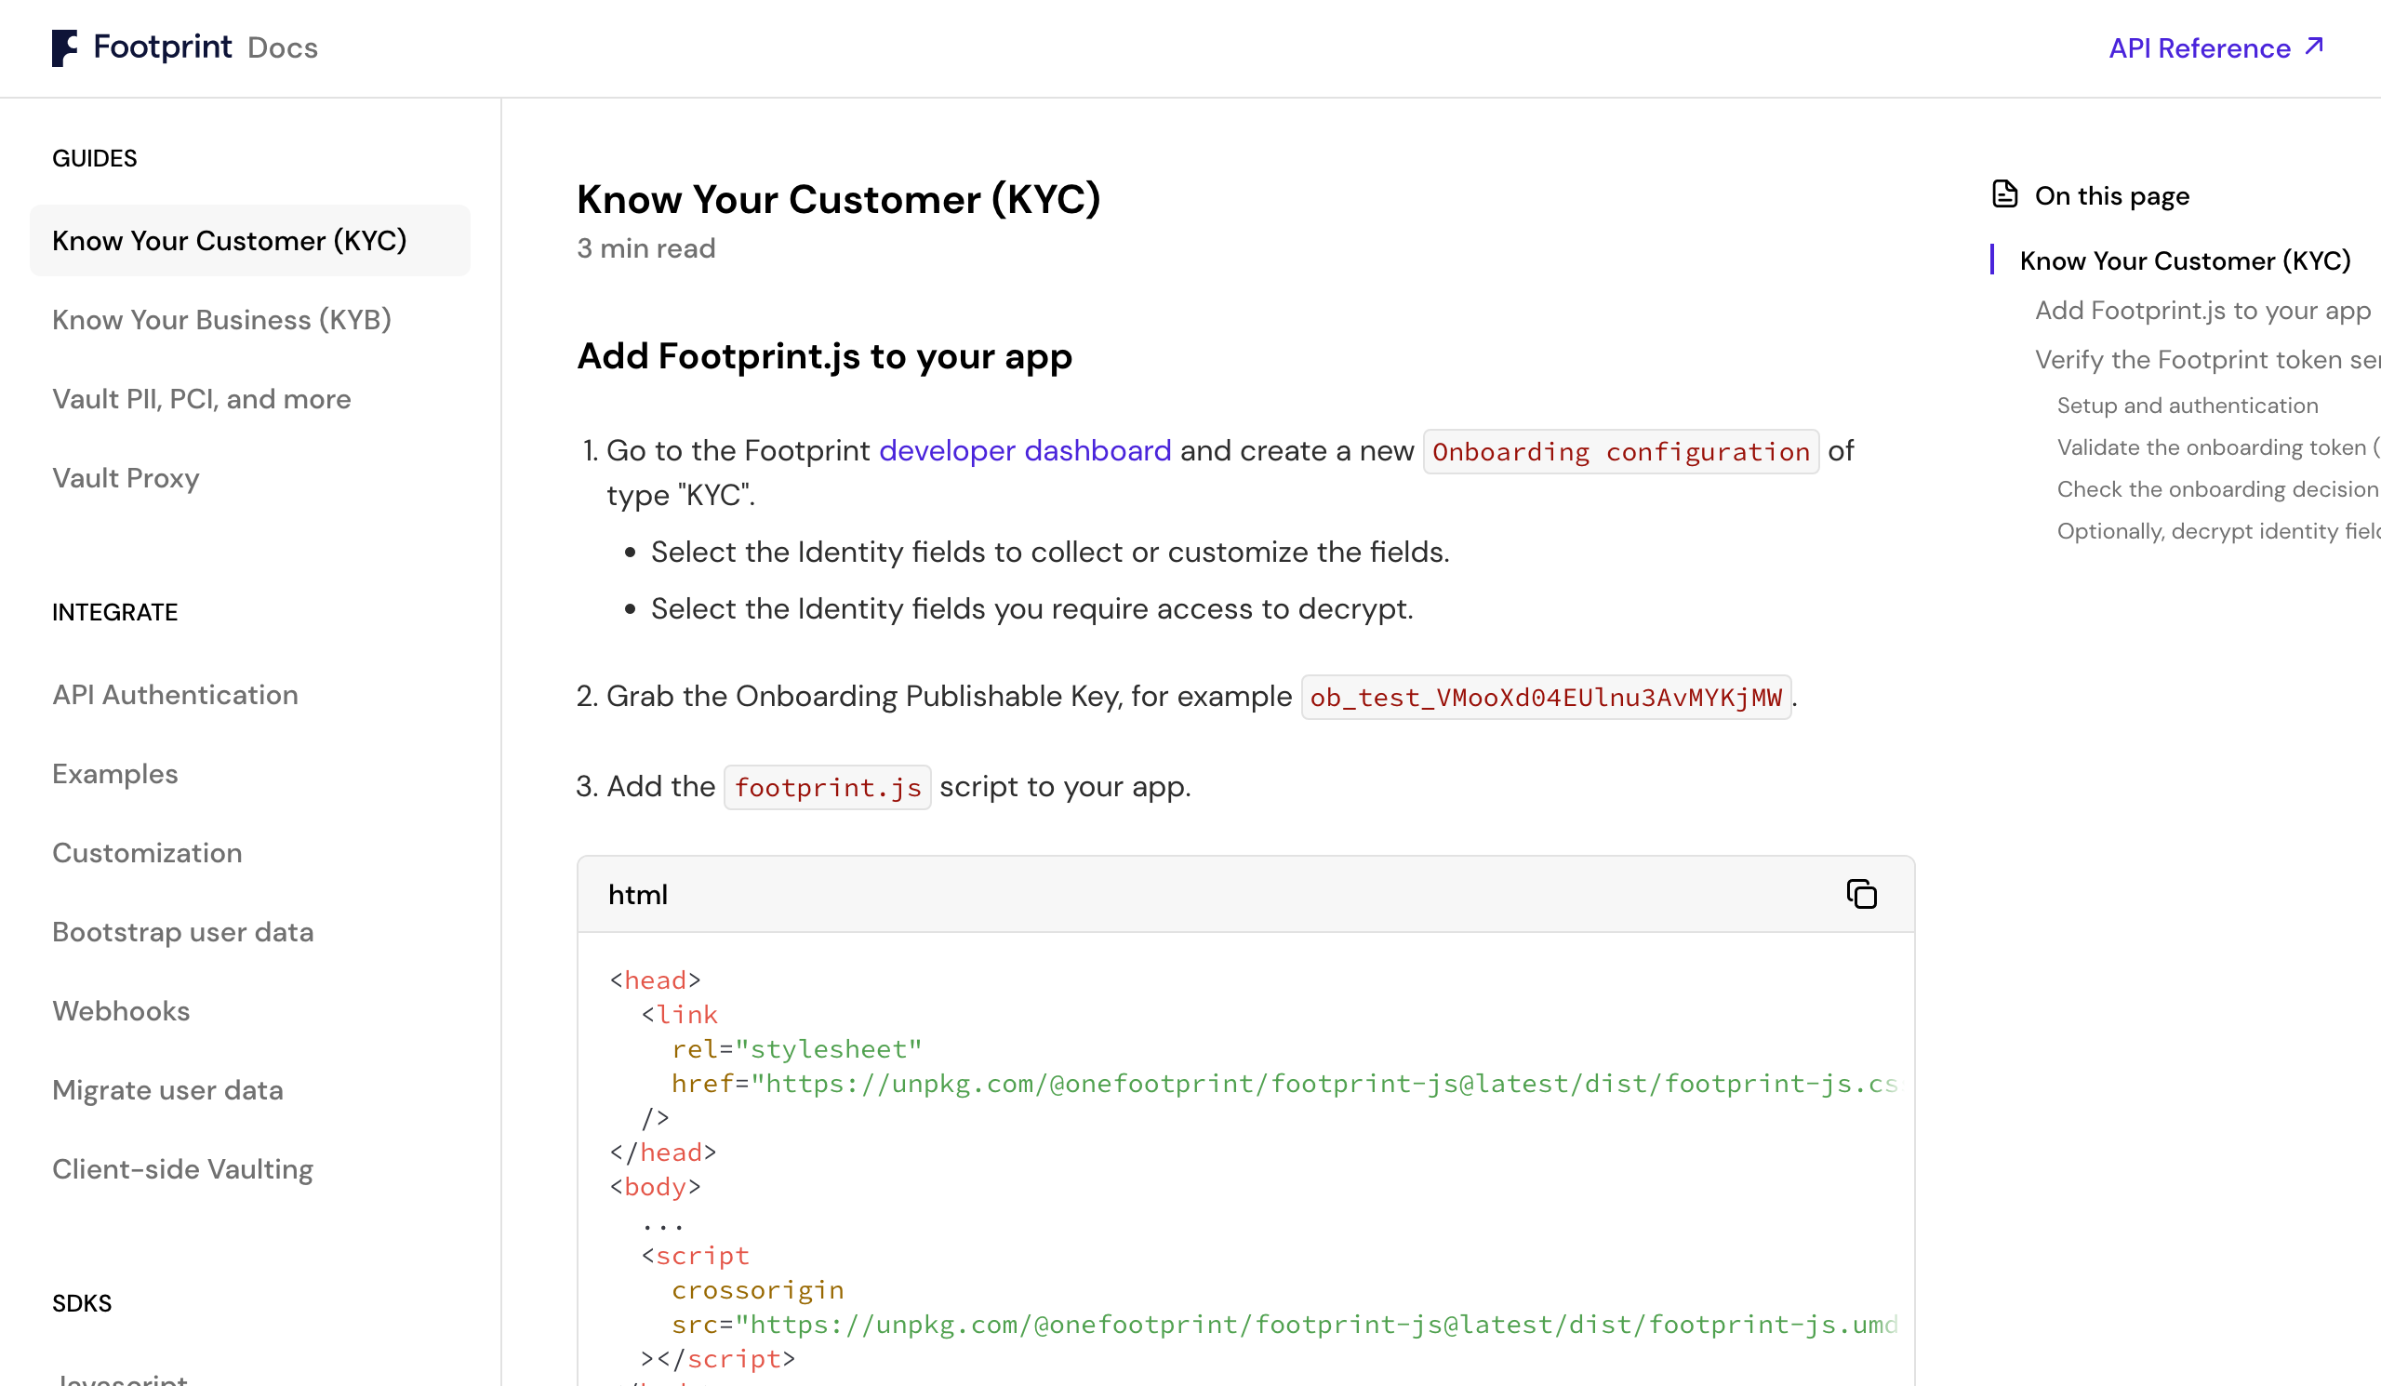
Task: Click the API Reference external arrow icon
Action: (x=2315, y=46)
